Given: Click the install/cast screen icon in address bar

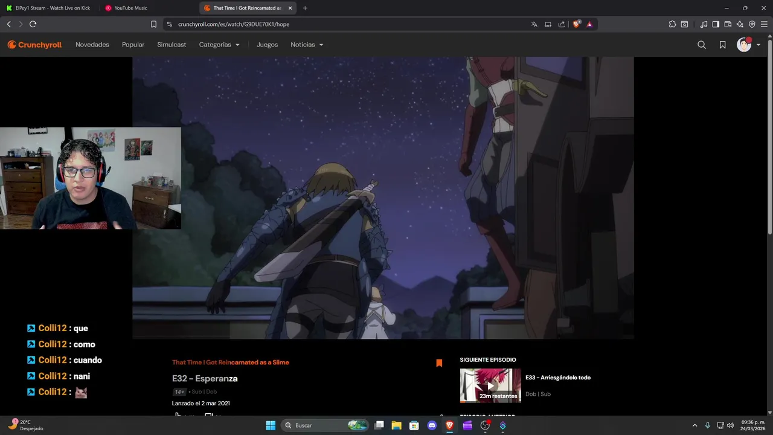Looking at the screenshot, I should pos(548,24).
